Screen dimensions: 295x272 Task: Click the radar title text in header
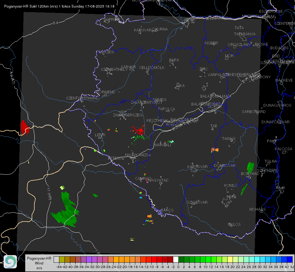pyautogui.click(x=59, y=6)
